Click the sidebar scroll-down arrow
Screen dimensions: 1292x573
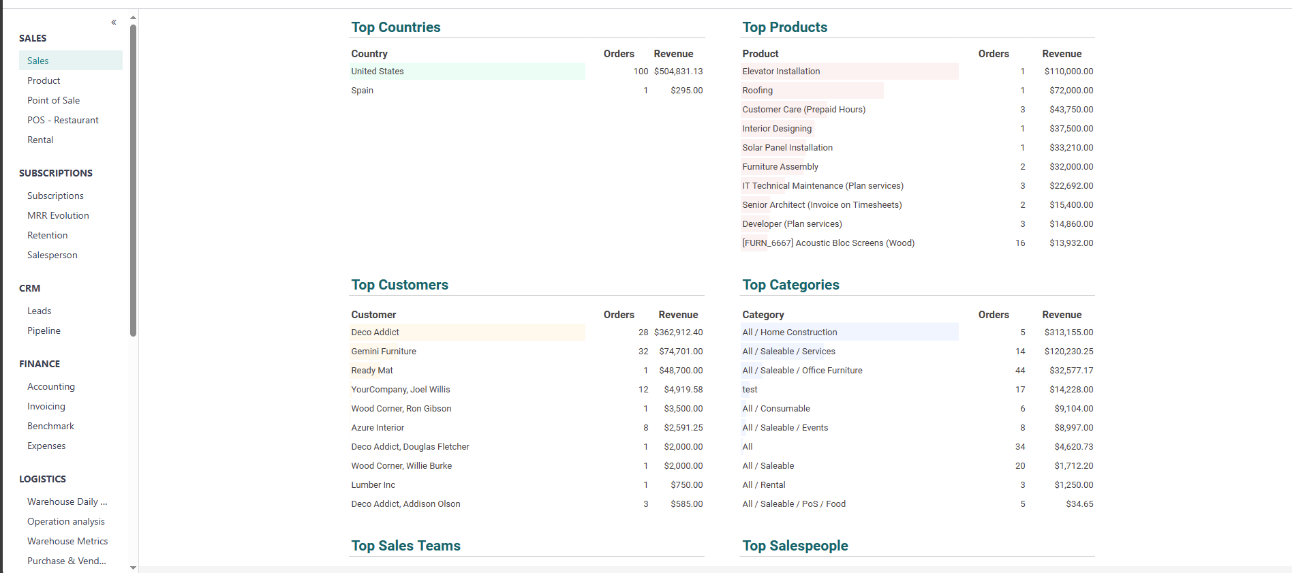coord(133,567)
